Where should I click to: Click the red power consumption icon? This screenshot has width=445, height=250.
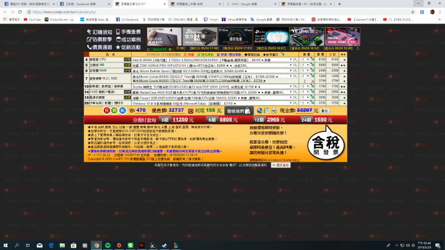tap(191, 111)
